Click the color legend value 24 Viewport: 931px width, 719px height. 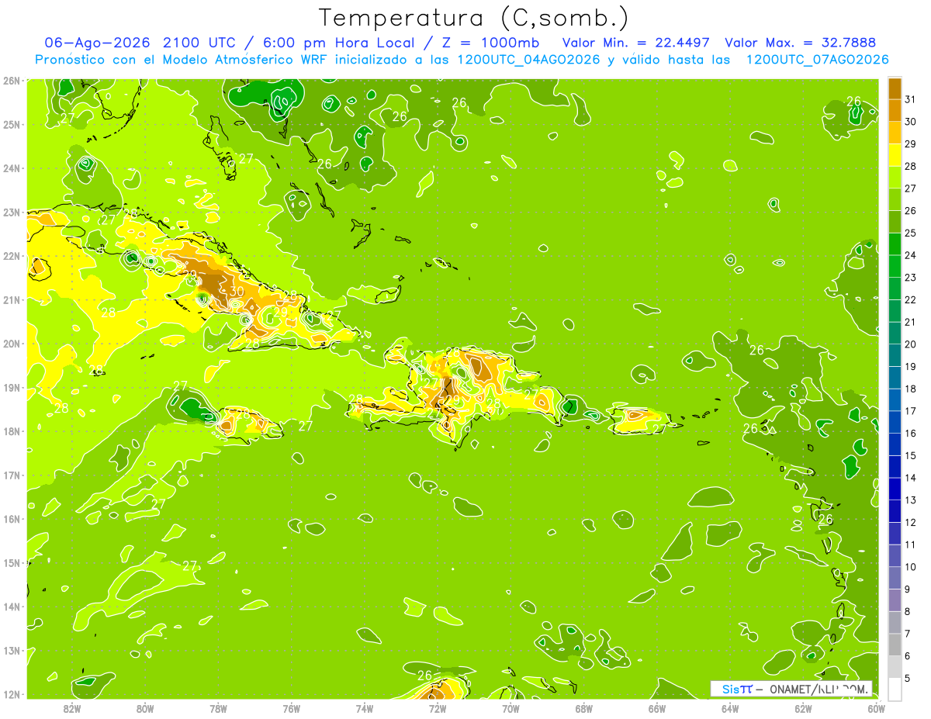911,255
